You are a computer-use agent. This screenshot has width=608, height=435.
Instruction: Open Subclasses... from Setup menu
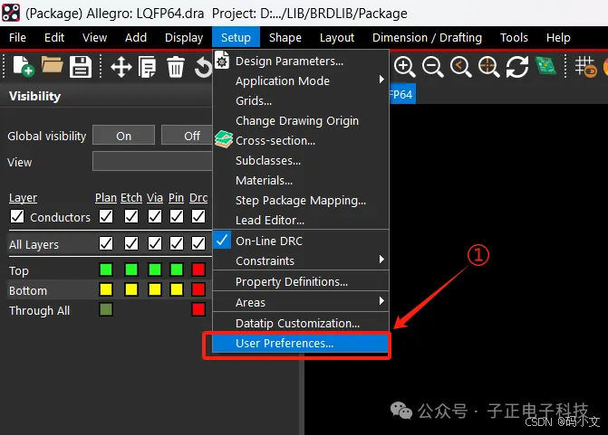(301, 161)
